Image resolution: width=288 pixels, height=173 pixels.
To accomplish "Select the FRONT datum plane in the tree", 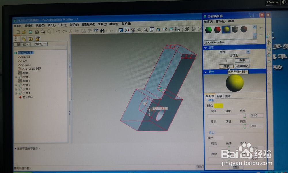I will point(24,65).
